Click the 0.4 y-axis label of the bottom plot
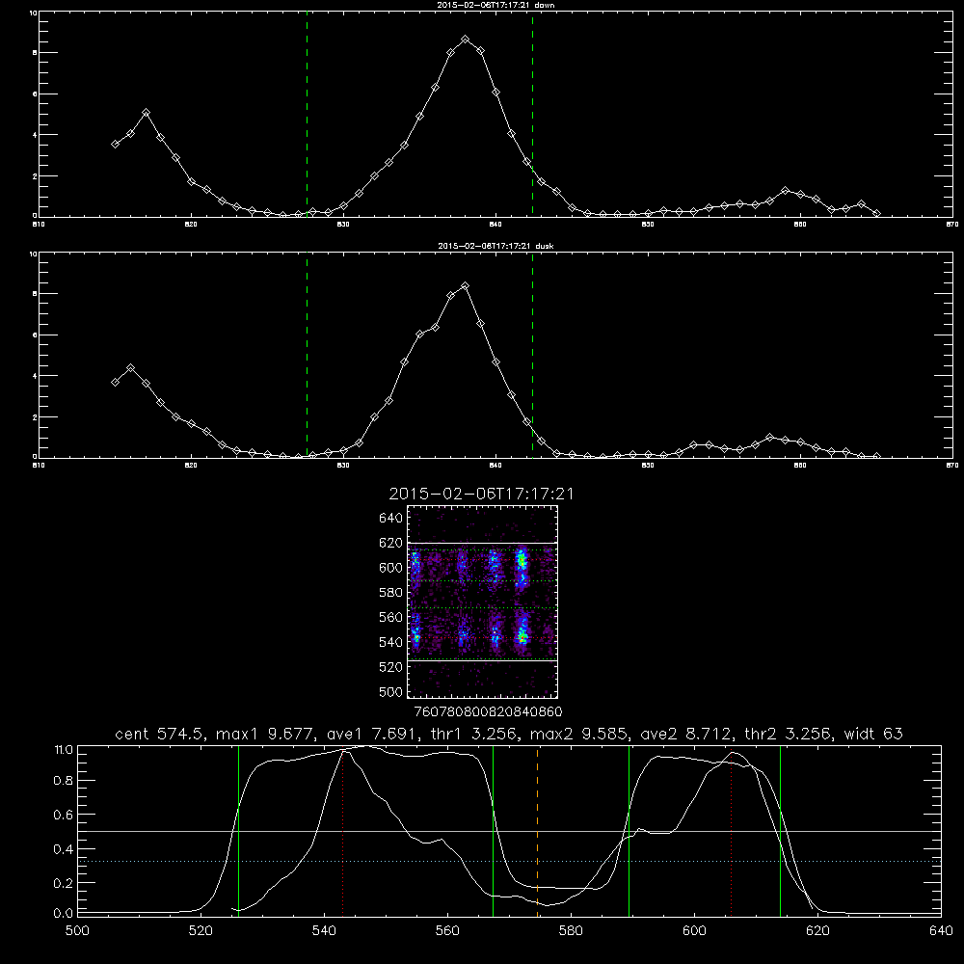Viewport: 964px width, 964px height. click(x=64, y=849)
